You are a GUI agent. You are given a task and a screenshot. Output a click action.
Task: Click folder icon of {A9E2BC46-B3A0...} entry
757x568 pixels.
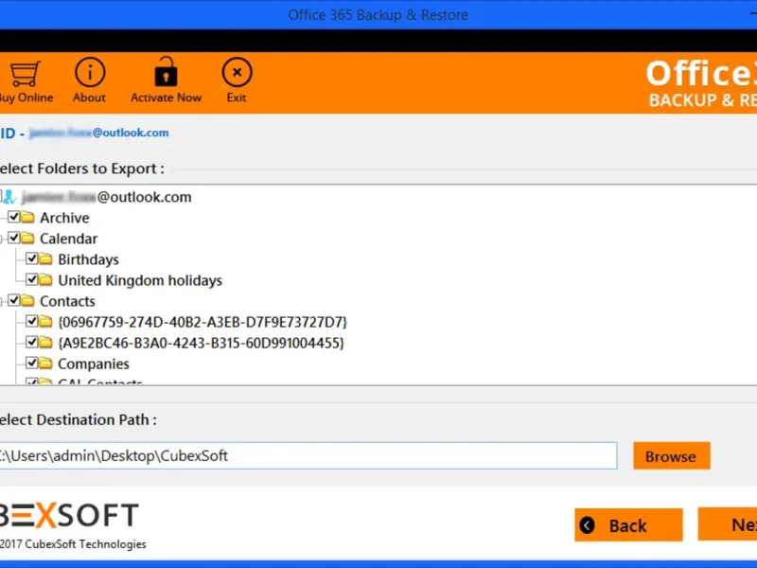coord(45,342)
